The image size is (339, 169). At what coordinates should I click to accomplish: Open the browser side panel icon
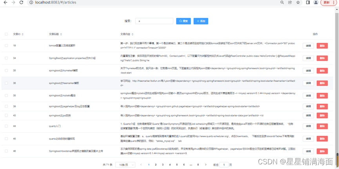tap(308, 2)
